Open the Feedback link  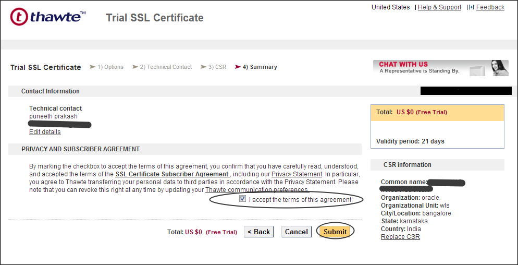(490, 7)
